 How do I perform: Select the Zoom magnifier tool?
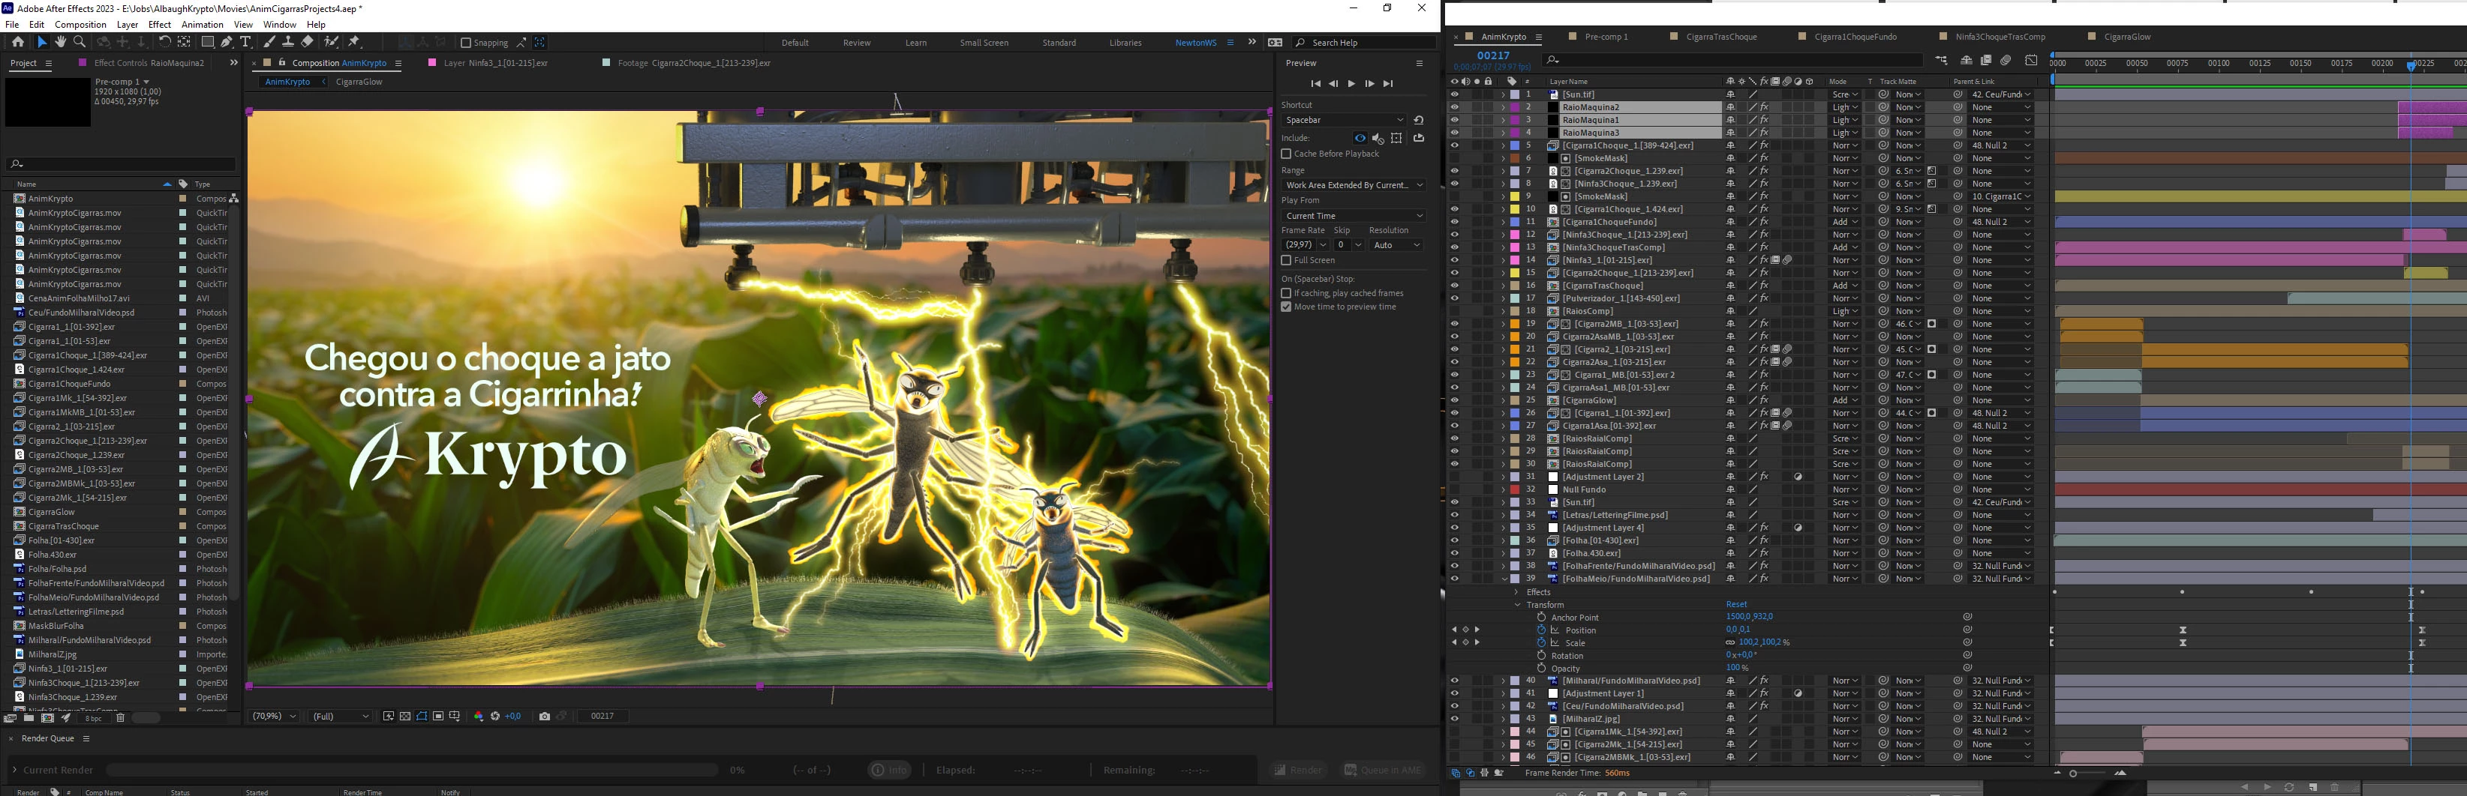(x=80, y=42)
